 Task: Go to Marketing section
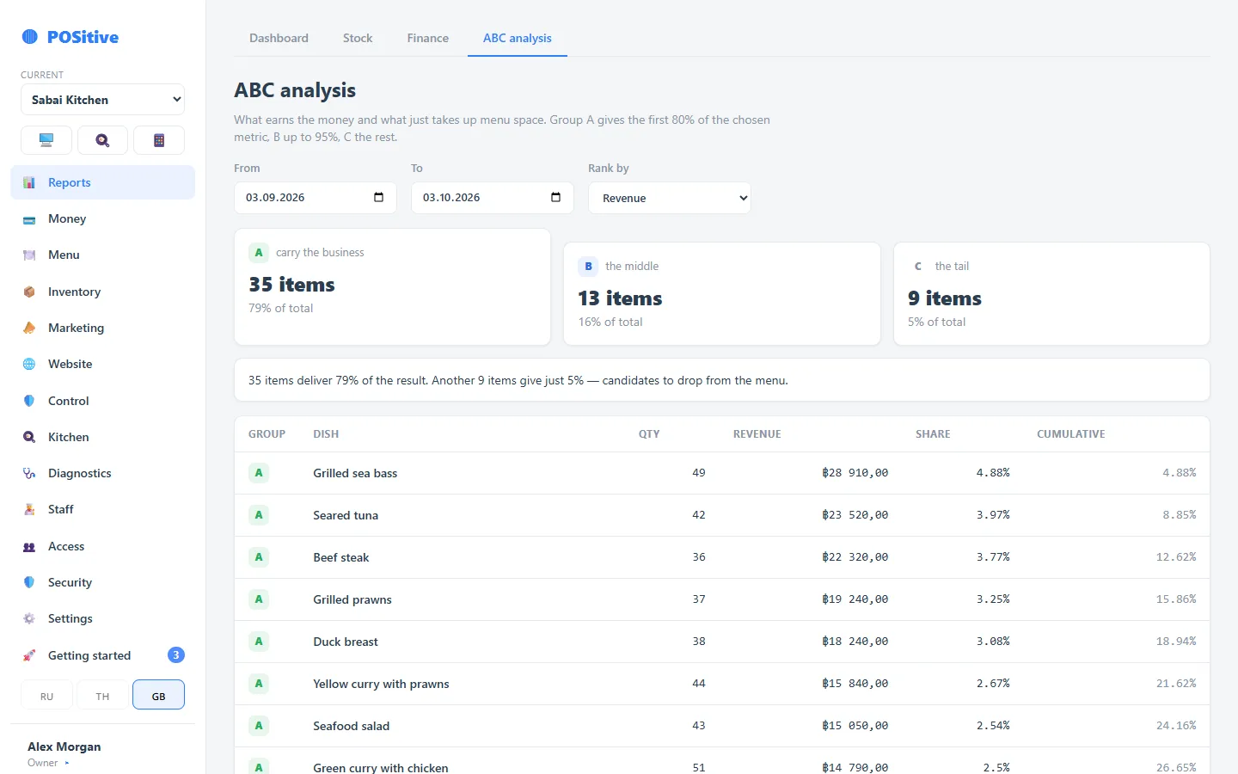[102, 328]
